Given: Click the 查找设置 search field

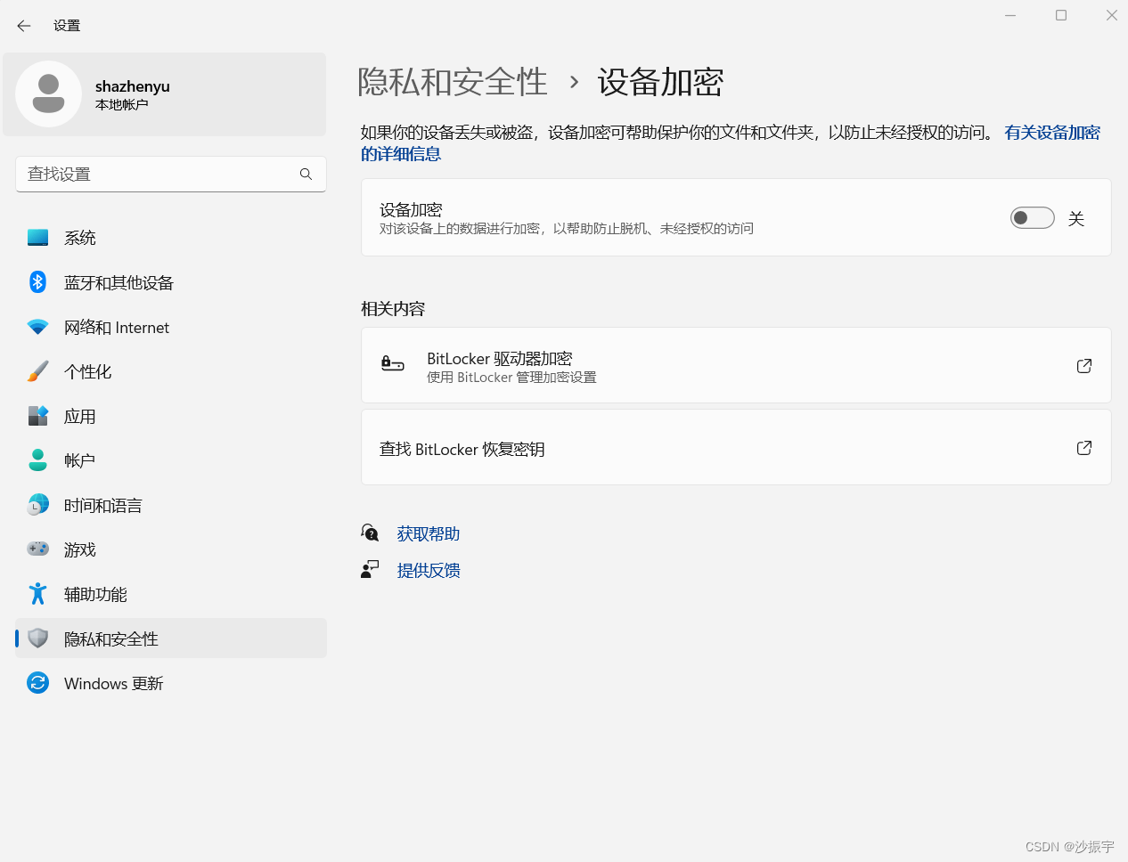Looking at the screenshot, I should point(171,175).
